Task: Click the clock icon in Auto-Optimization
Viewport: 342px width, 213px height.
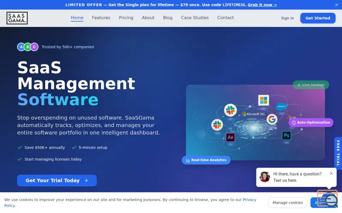Action: tap(294, 123)
